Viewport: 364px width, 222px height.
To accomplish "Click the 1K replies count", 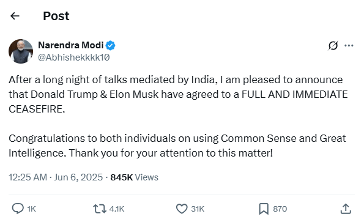I will (32, 209).
